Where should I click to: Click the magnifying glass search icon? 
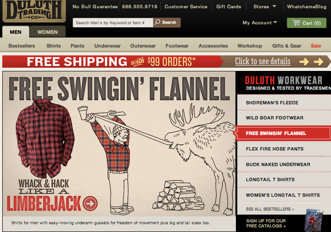pyautogui.click(x=157, y=22)
